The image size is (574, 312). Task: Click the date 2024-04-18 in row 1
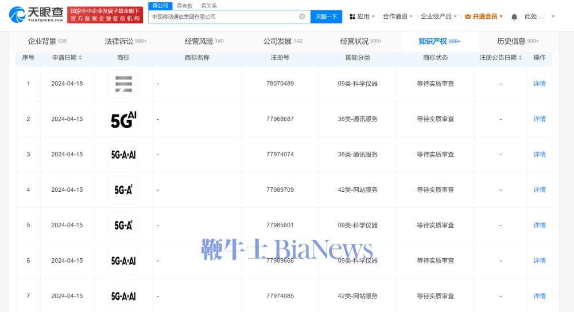[x=67, y=84]
